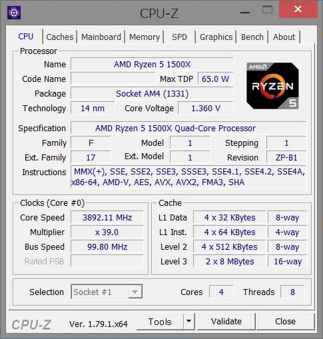Viewport: 323px width, 339px height.
Task: Click the AMD Ryzen 5 processor logo
Action: pos(272,86)
